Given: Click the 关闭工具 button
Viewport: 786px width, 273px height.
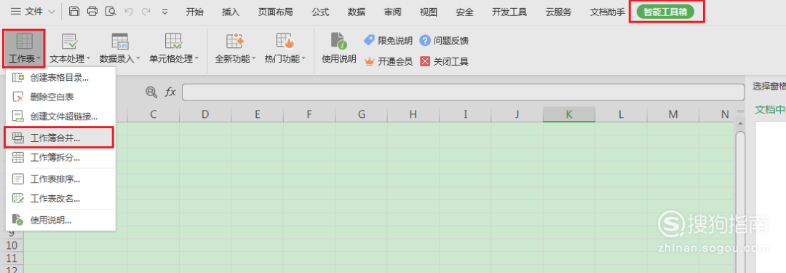Looking at the screenshot, I should coord(444,62).
